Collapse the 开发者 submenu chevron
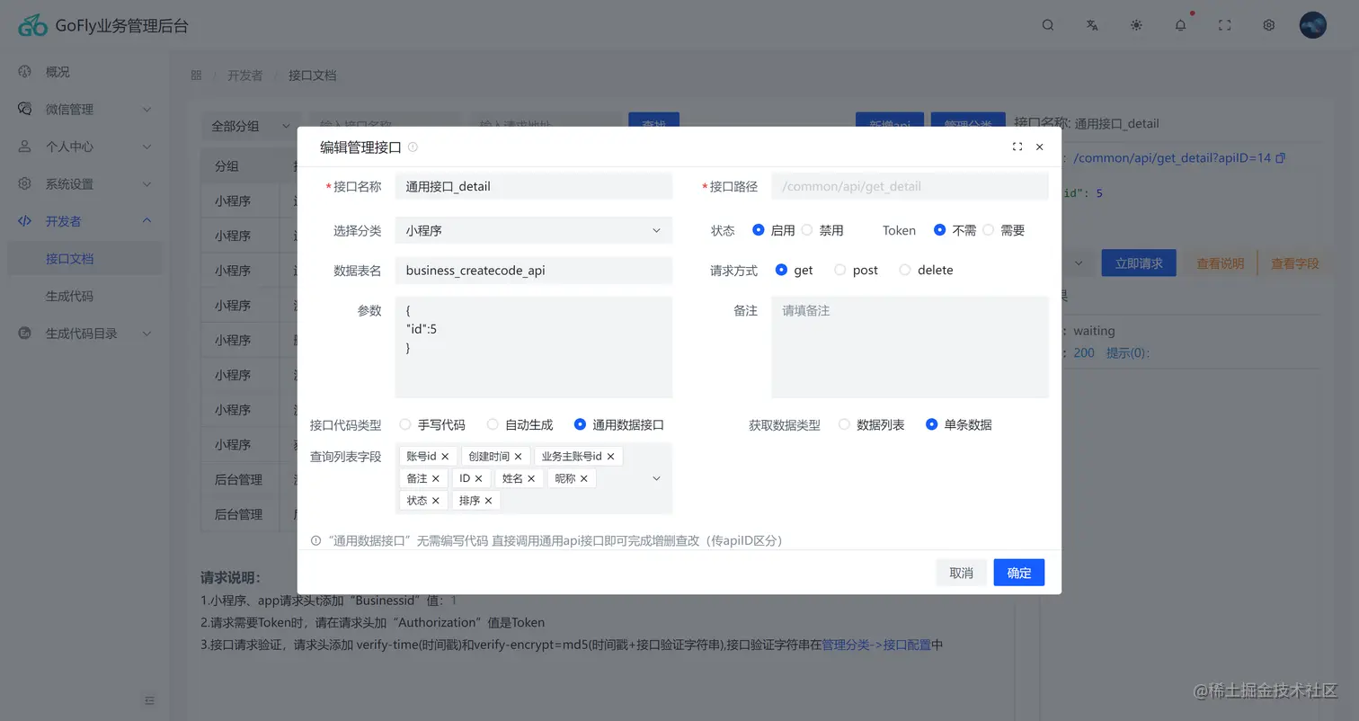1359x721 pixels. [x=147, y=221]
